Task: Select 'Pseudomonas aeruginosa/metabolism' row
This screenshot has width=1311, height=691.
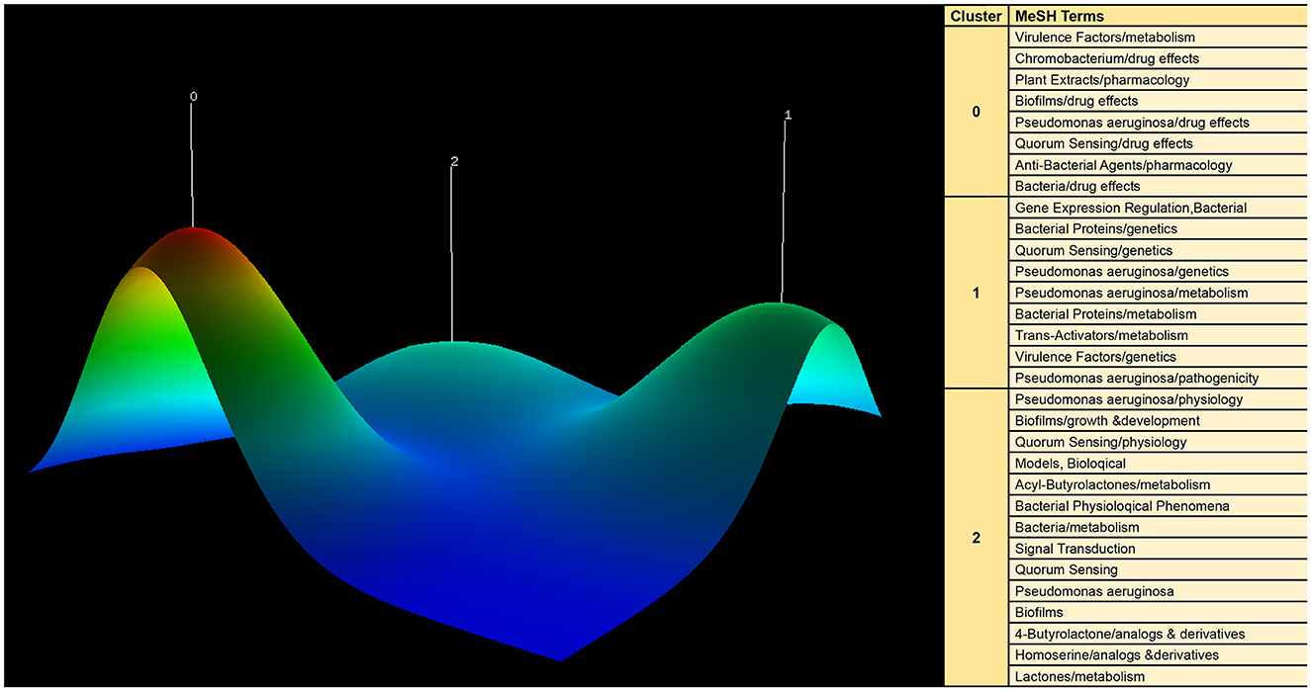Action: click(x=1158, y=293)
